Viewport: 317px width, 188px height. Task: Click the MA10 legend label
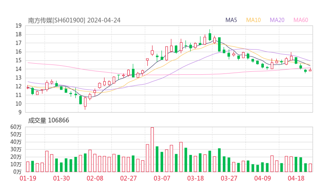pos(253,20)
